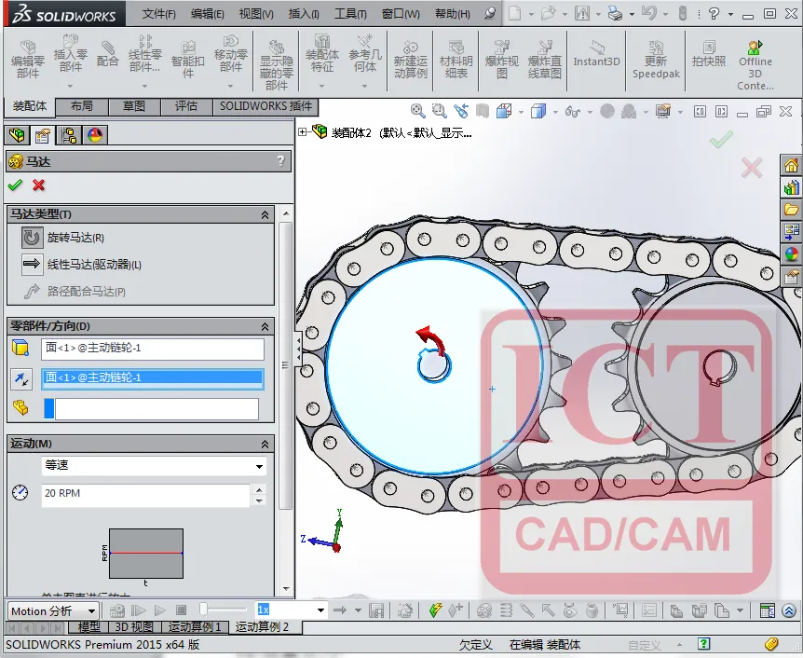Collapse the 马达类型 section
This screenshot has width=803, height=658.
[265, 214]
